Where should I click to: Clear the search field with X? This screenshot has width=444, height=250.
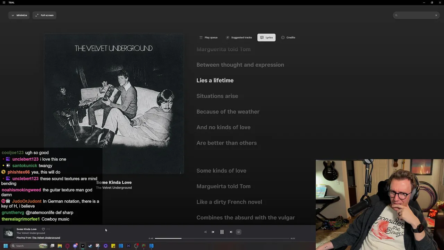436,15
